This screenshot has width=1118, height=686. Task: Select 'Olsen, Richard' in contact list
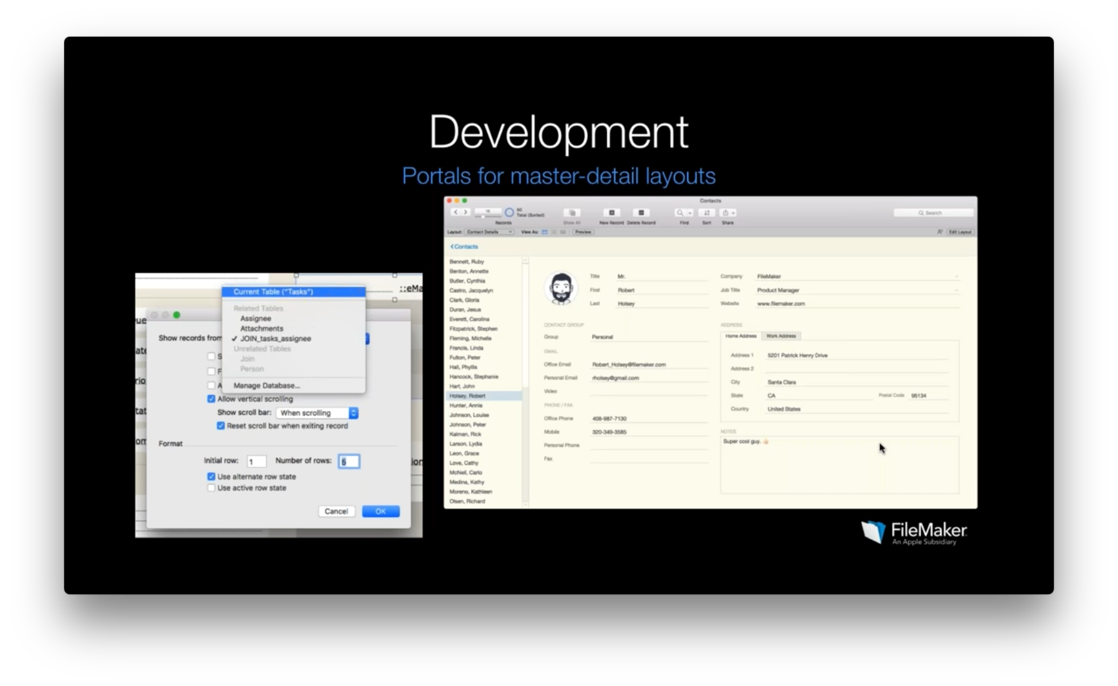point(484,501)
